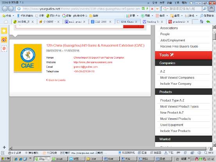The image size is (216, 162).
Task: Open Jobs/Employment in the sidebar
Action: [173, 40]
